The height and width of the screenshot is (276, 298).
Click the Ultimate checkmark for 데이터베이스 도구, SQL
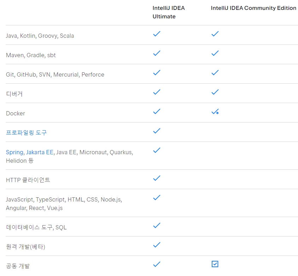[x=157, y=225]
